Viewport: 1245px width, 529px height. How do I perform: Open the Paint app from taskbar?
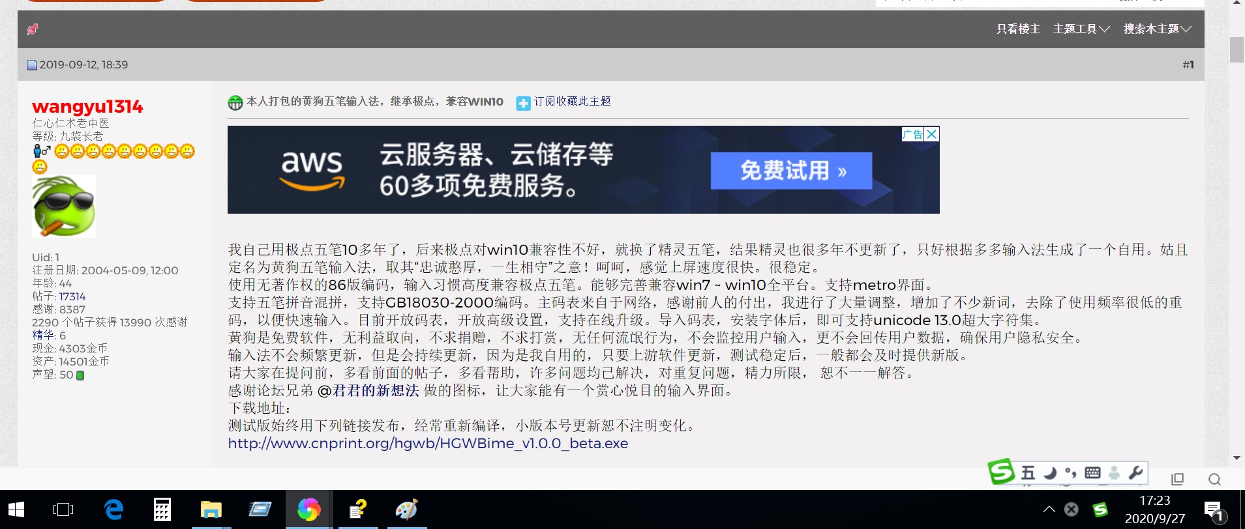406,509
